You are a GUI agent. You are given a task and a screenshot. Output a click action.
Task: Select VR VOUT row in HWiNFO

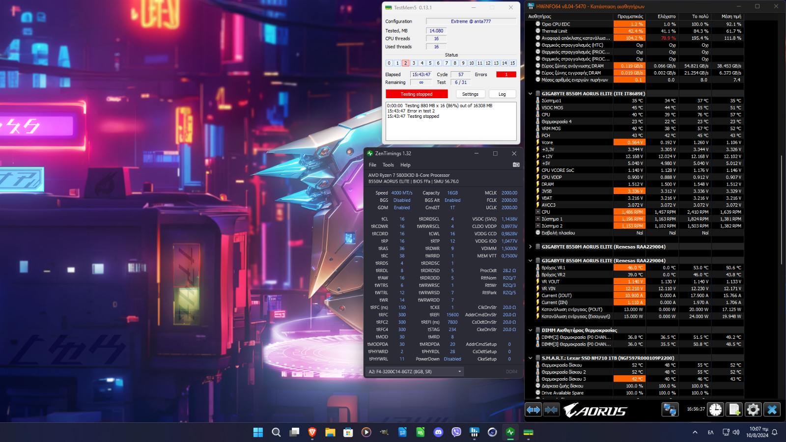pyautogui.click(x=639, y=281)
